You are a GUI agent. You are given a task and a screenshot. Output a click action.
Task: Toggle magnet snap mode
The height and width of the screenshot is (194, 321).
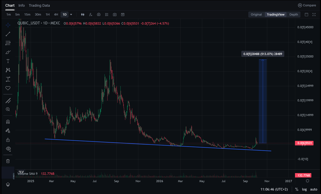coord(8,122)
